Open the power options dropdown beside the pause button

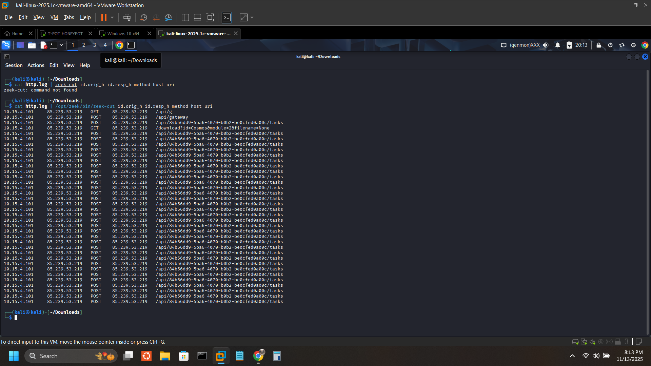(112, 17)
